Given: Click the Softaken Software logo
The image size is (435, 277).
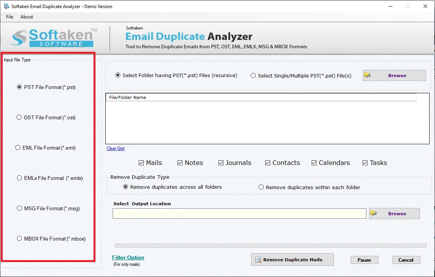Looking at the screenshot, I should [x=54, y=38].
